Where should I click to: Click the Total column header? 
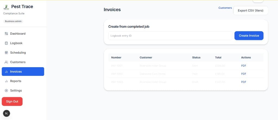point(218,57)
